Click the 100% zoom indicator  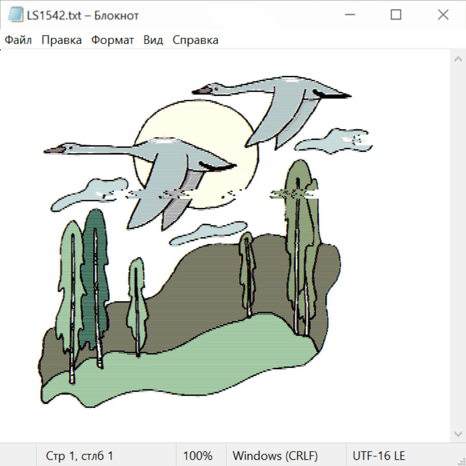(x=198, y=456)
